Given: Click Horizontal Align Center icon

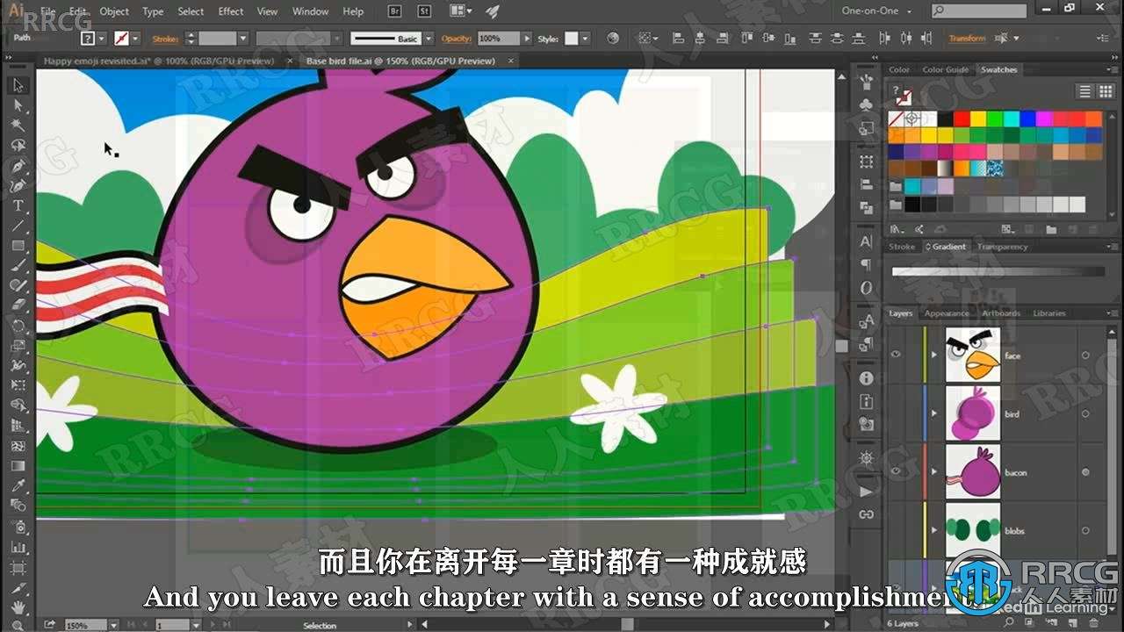Looking at the screenshot, I should pos(700,39).
